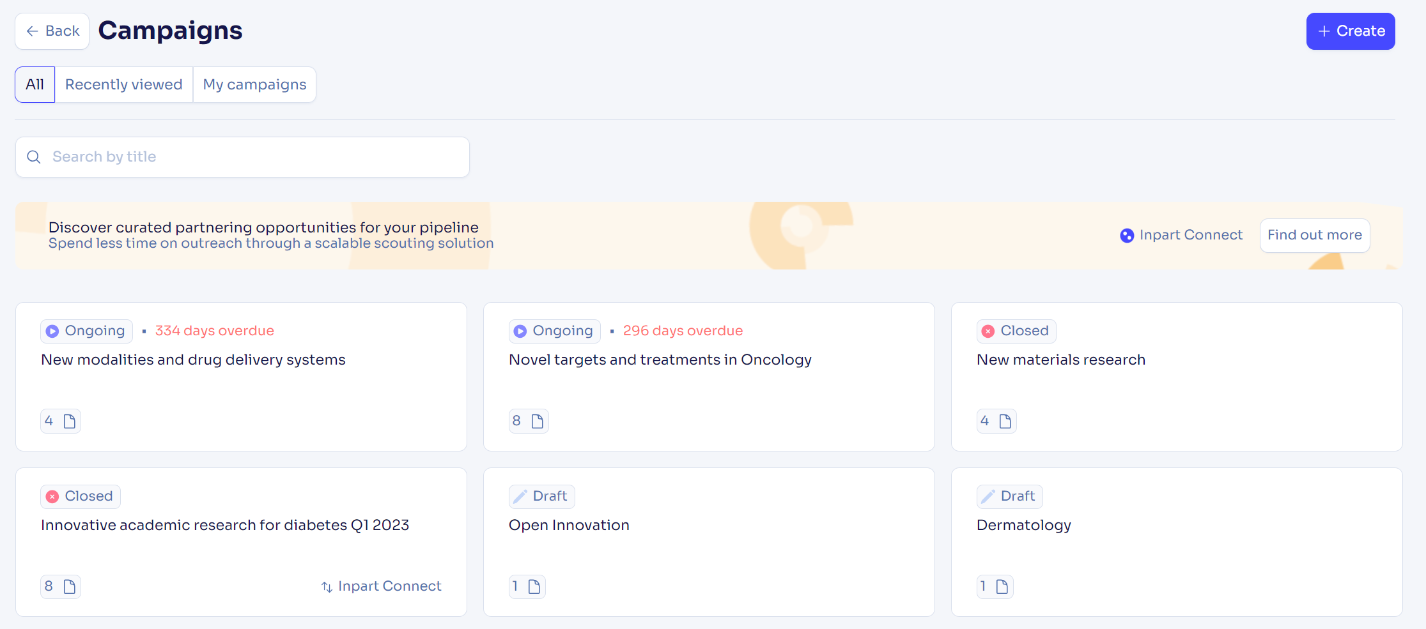The image size is (1426, 629).
Task: Click Inpart Connect link on diabetes card
Action: [381, 586]
